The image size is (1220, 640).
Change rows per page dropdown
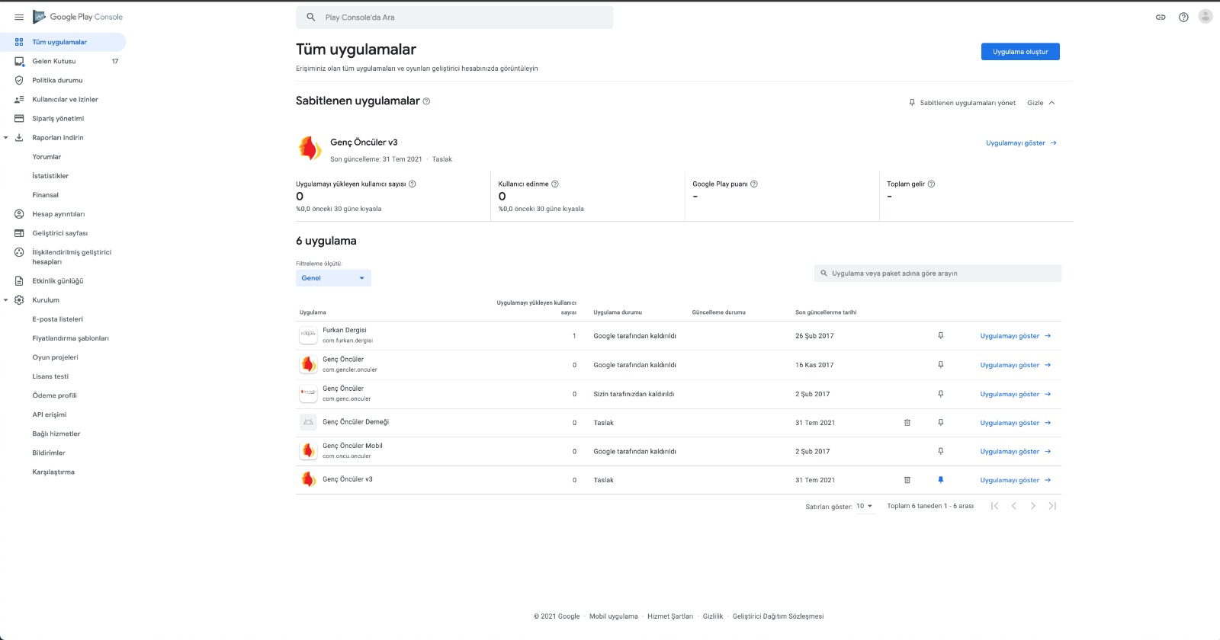(865, 506)
